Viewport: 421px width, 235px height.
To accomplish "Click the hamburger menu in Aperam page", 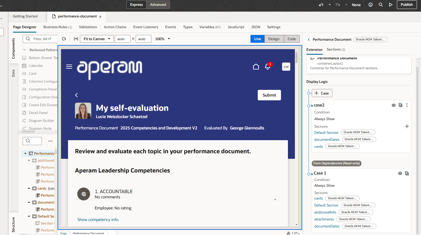I will [x=69, y=67].
